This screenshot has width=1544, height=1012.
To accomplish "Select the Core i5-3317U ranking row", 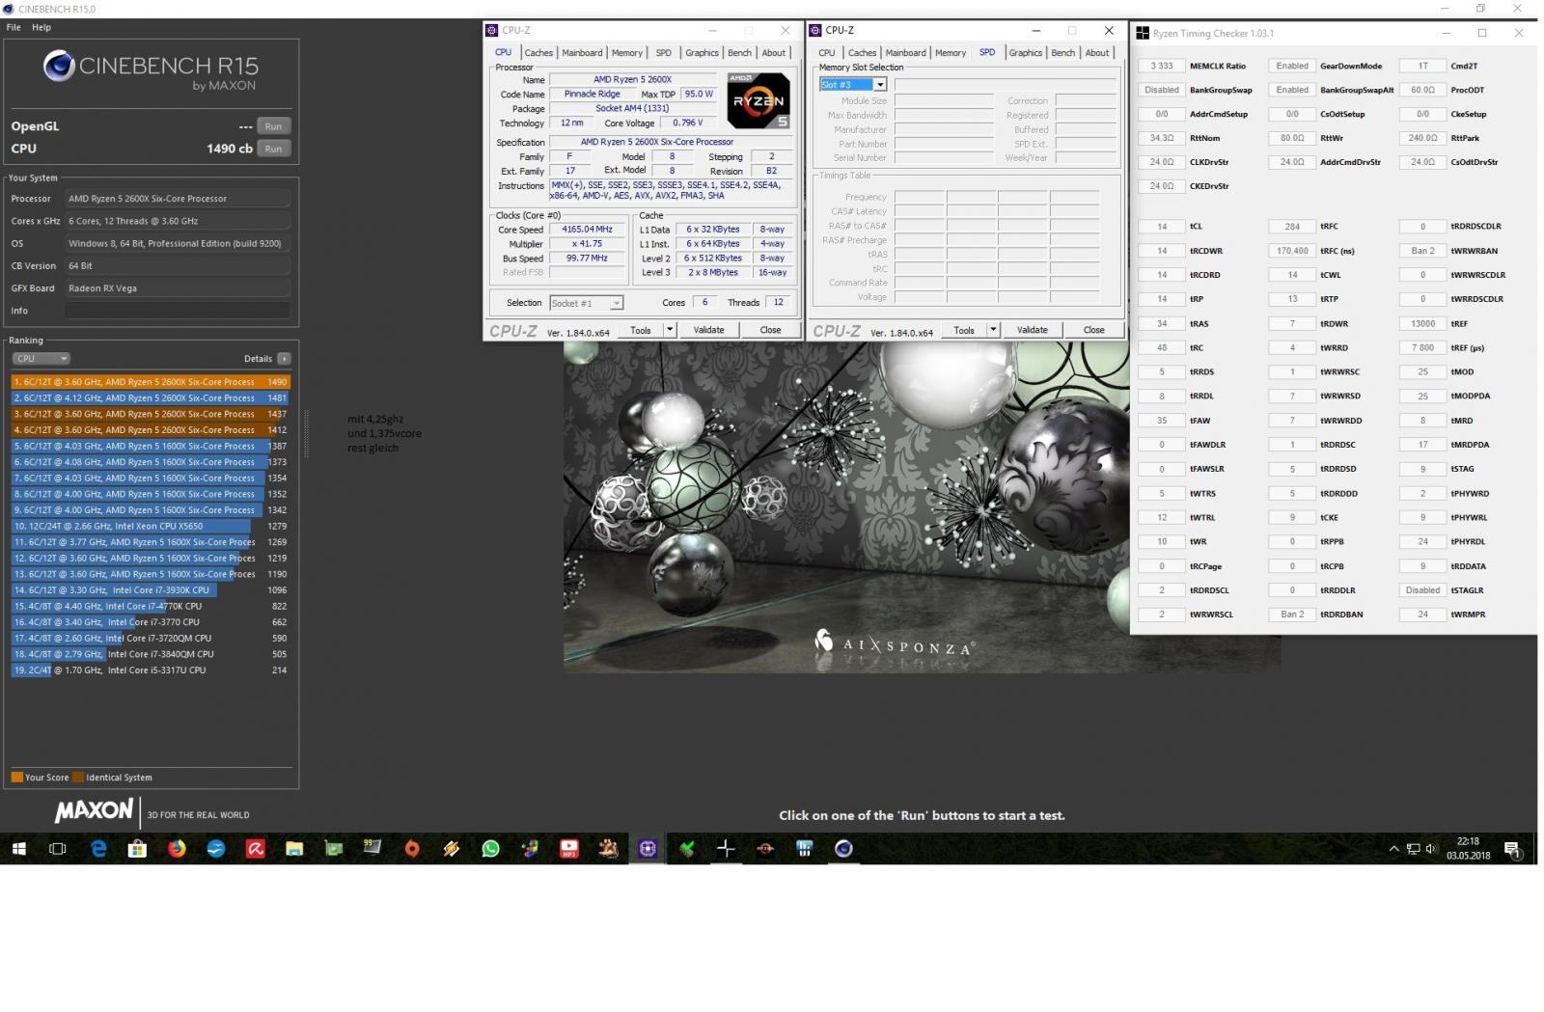I will click(x=151, y=670).
